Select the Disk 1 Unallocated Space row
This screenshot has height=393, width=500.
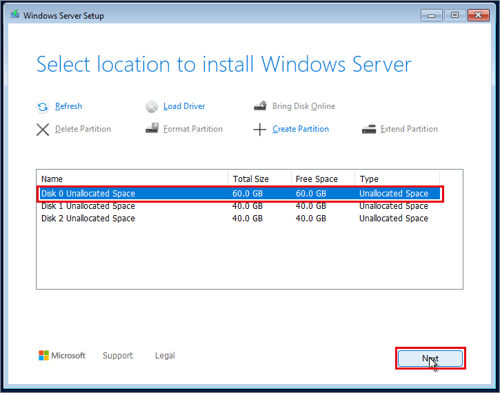click(239, 206)
